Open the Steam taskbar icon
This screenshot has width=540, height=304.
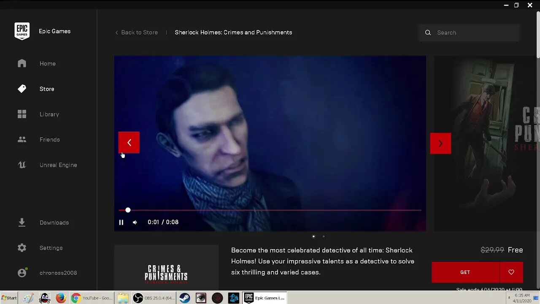184,298
